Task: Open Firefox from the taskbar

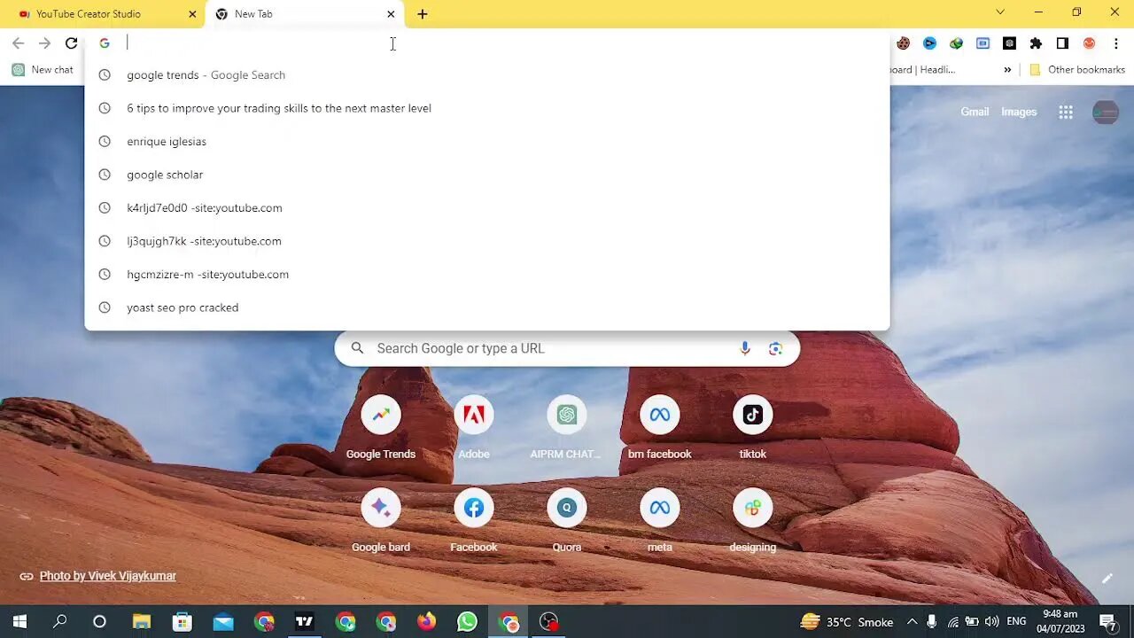Action: (427, 621)
